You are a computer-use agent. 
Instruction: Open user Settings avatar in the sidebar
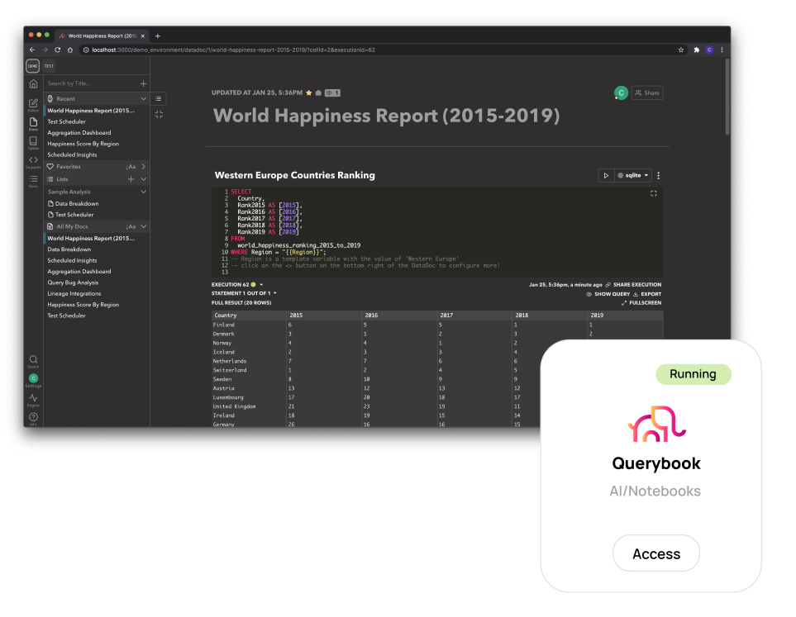tap(34, 380)
